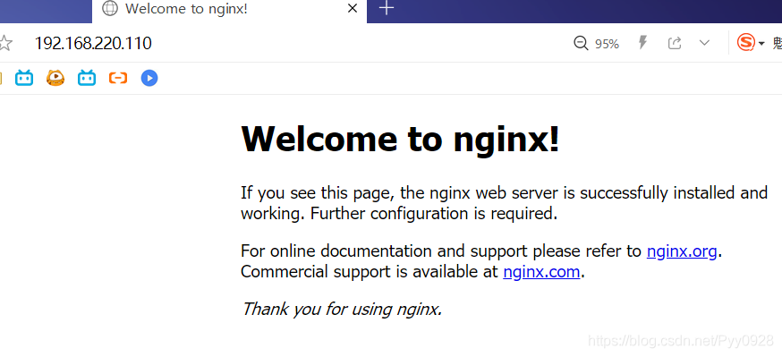782x357 pixels.
Task: Click the share icon in address bar
Action: point(675,43)
